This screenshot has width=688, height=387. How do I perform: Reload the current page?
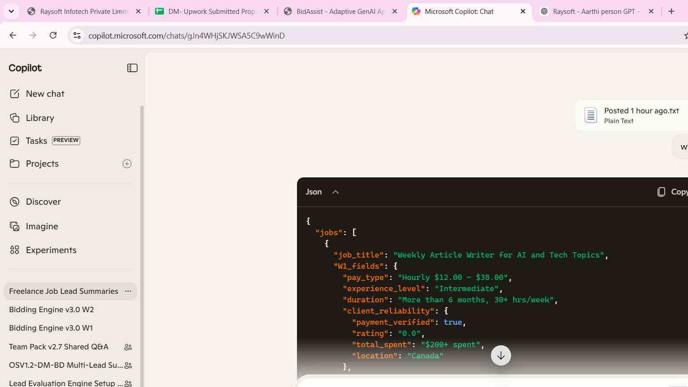pos(53,35)
